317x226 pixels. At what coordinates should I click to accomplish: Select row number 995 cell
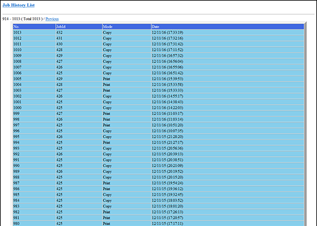tap(34, 137)
